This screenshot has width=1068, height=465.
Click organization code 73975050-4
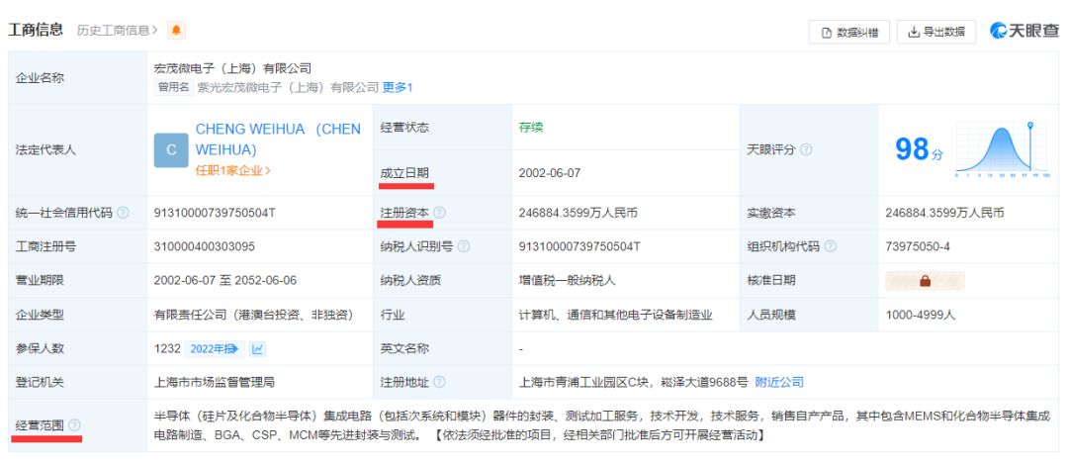click(918, 246)
